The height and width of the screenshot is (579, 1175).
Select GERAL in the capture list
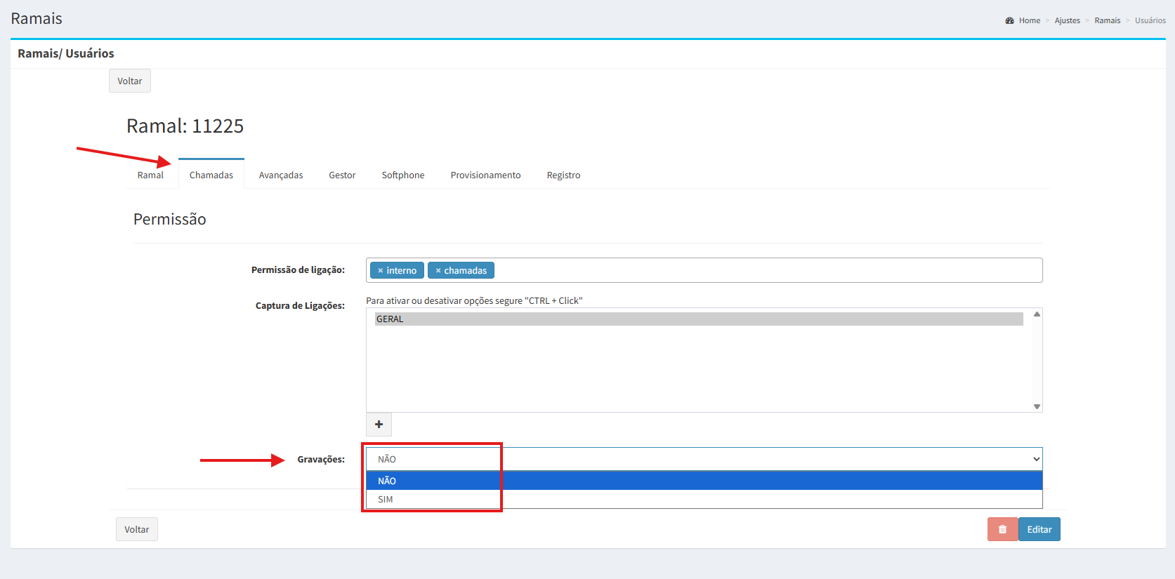(x=390, y=319)
